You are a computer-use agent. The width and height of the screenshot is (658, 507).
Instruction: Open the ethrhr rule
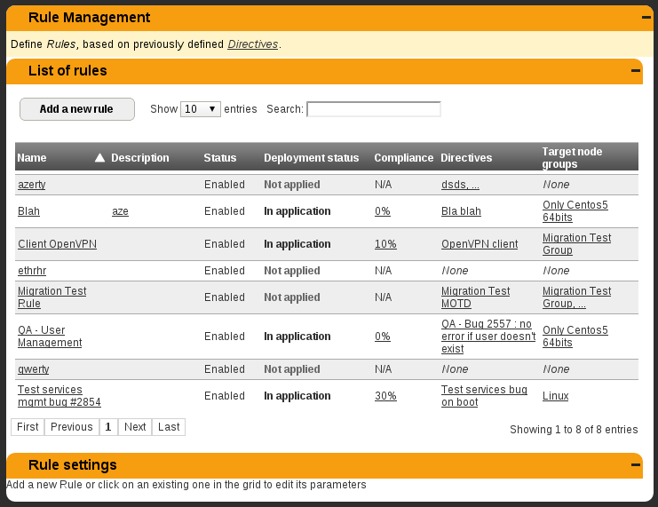click(32, 271)
